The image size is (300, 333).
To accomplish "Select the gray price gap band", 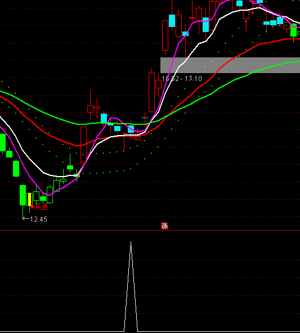I will click(x=230, y=65).
